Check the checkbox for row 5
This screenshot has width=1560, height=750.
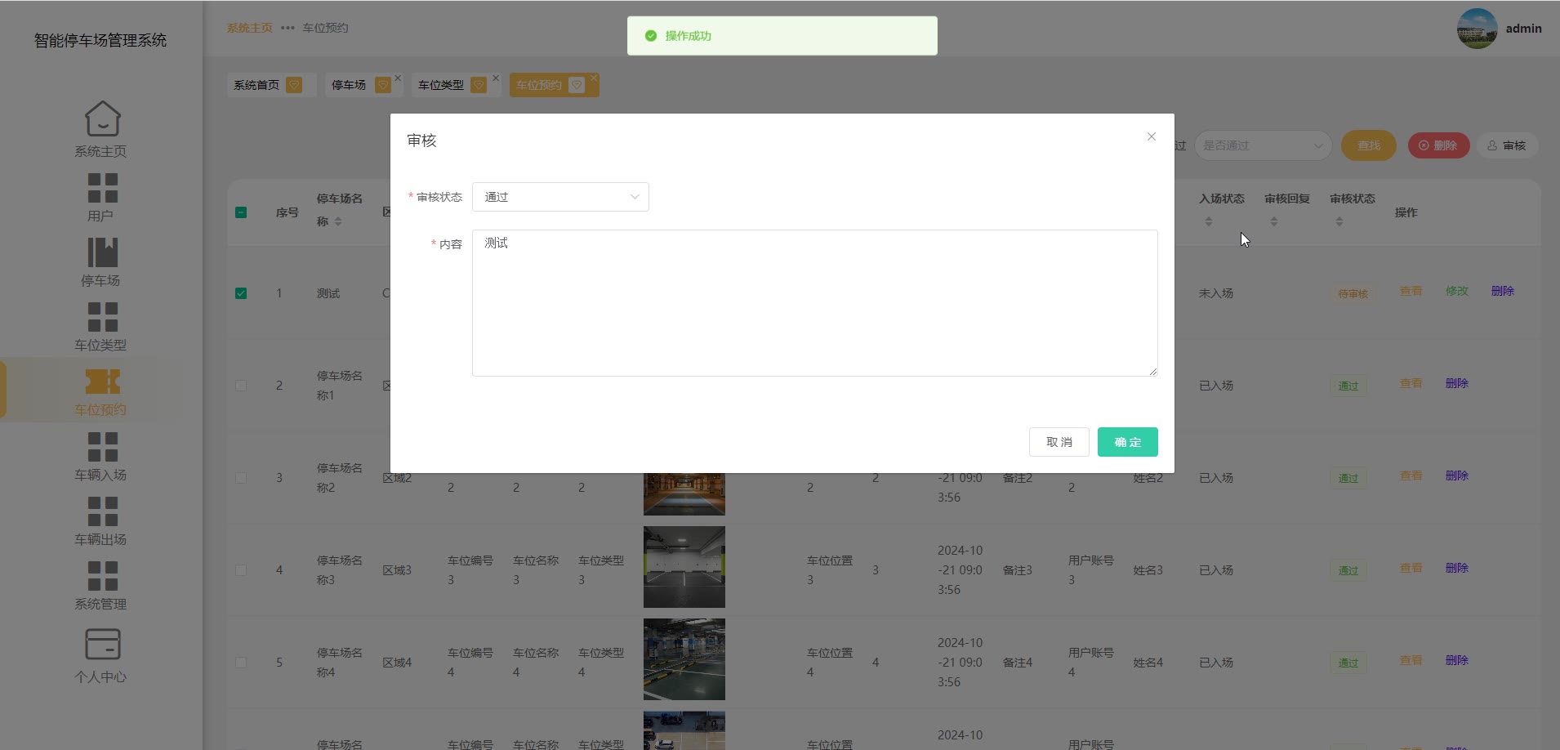241,663
